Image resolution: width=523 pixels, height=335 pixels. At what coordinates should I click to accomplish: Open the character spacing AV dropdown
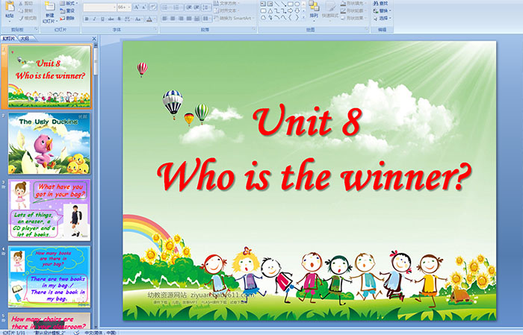click(x=128, y=19)
